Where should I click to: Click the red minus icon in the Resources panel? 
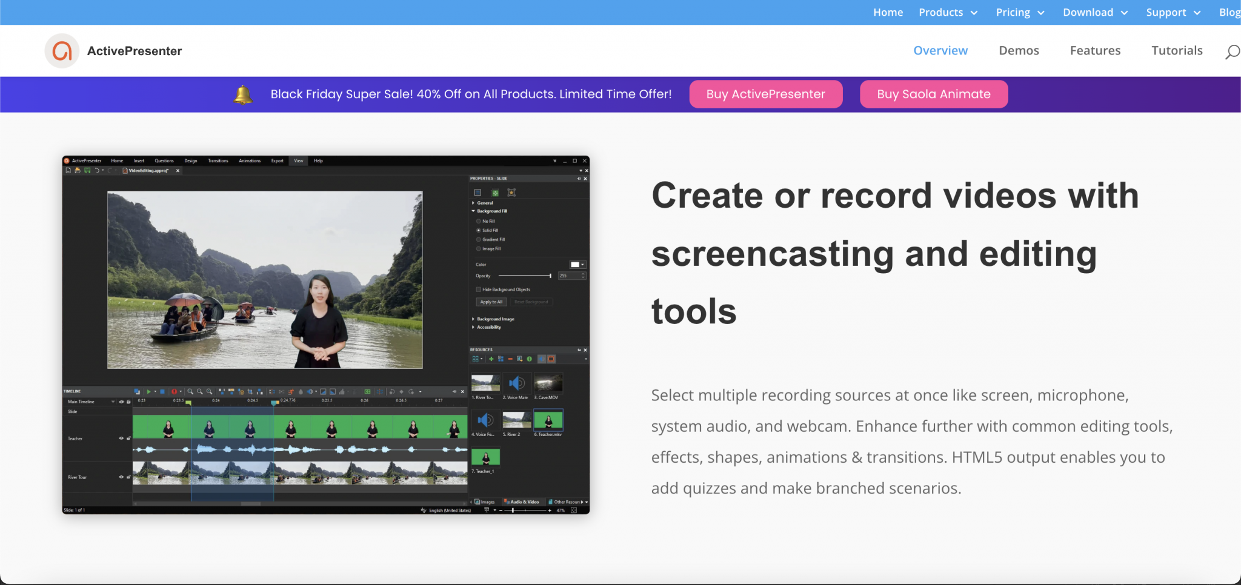(511, 359)
